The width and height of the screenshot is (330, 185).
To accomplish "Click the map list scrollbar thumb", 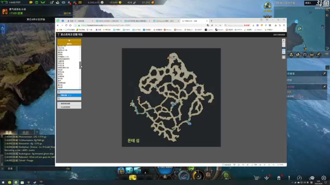I will [80, 65].
